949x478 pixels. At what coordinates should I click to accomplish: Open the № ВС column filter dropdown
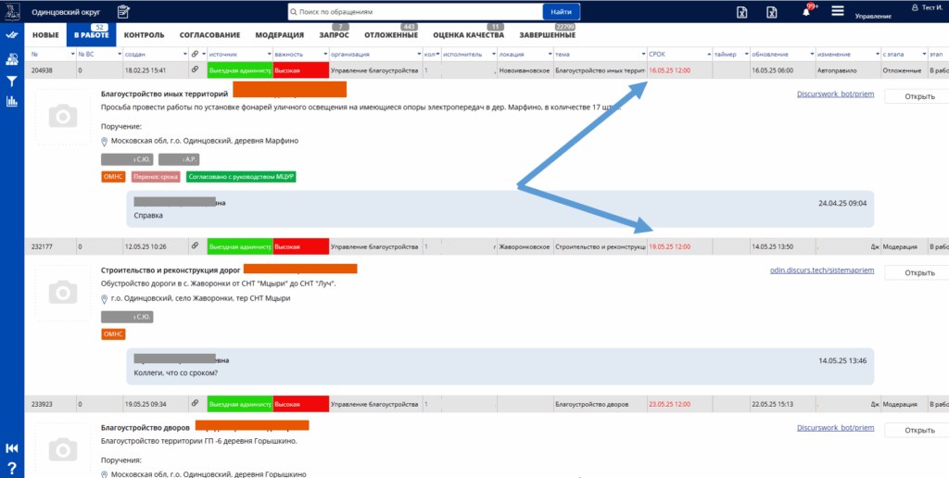tap(118, 55)
